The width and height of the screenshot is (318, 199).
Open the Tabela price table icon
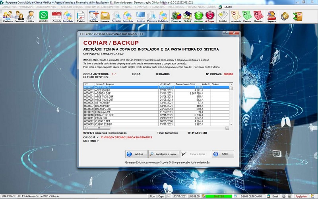pos(81,16)
